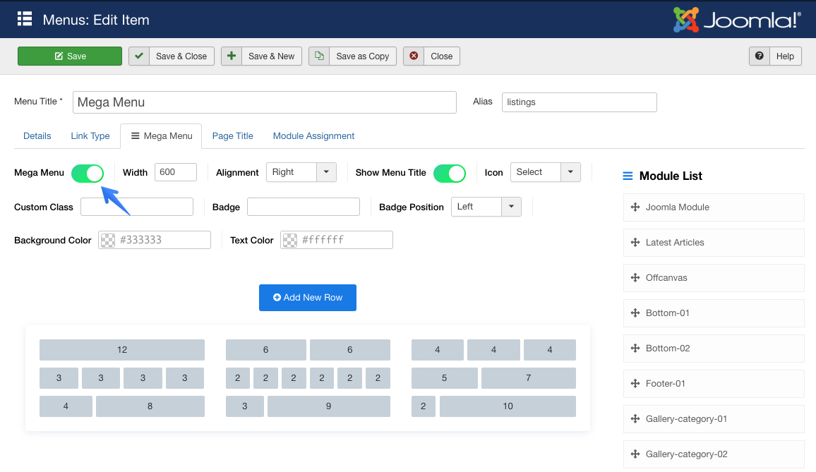Disable the Mega Menu toggle

(x=88, y=173)
